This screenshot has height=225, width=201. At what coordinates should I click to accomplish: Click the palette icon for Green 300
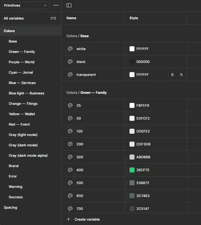point(70,157)
